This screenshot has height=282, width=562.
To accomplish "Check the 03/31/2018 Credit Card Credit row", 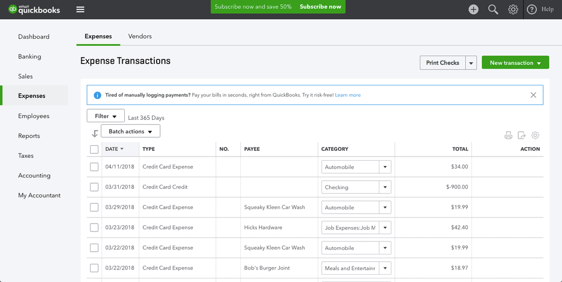I will [94, 187].
